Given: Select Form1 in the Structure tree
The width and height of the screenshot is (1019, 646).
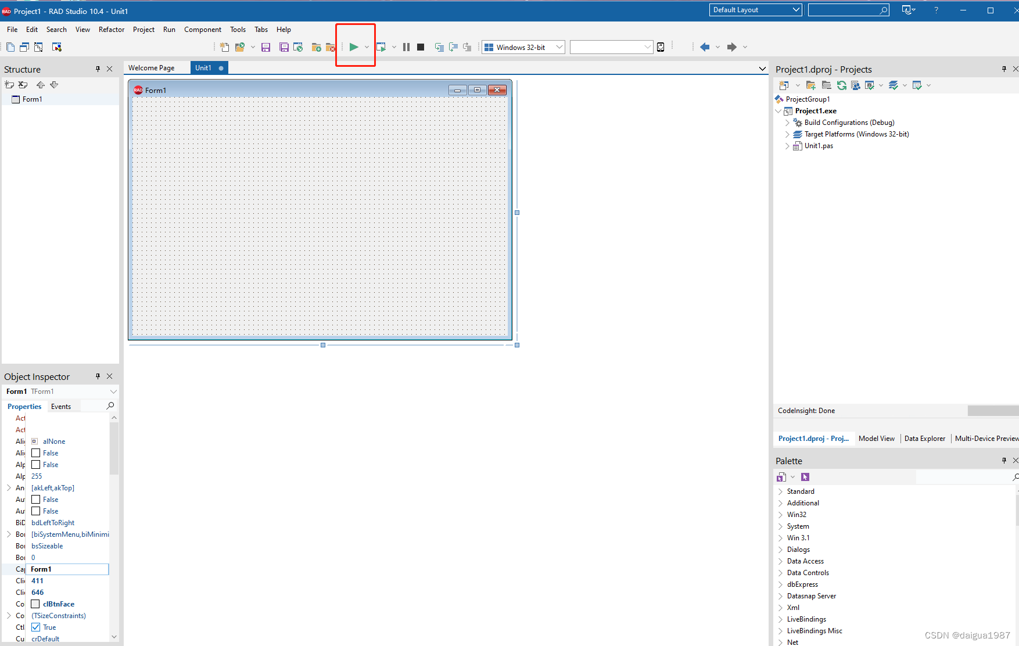Looking at the screenshot, I should click(x=33, y=99).
